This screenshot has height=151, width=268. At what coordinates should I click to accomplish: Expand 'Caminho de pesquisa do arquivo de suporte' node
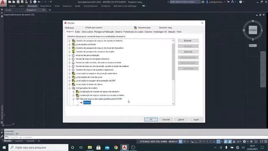[70, 41]
